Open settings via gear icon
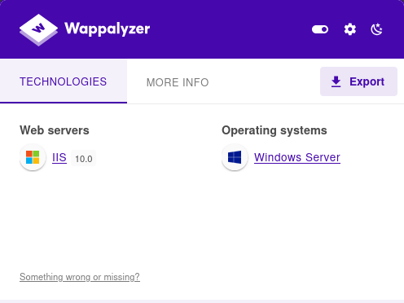 pyautogui.click(x=350, y=29)
